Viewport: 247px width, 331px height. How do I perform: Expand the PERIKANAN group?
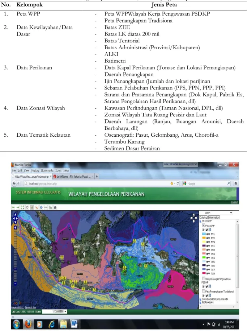tap(200, 302)
